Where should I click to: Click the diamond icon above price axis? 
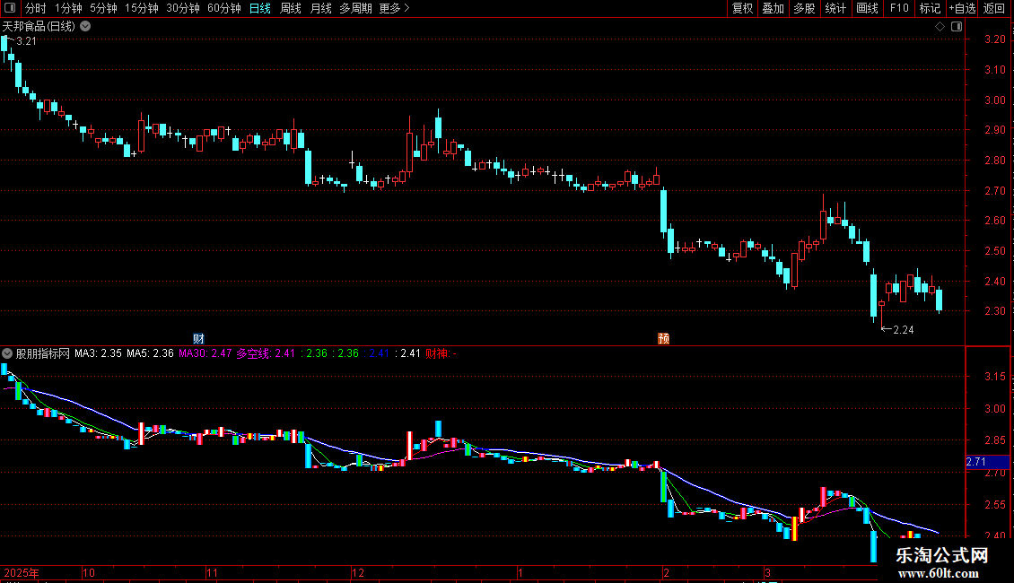coord(940,27)
